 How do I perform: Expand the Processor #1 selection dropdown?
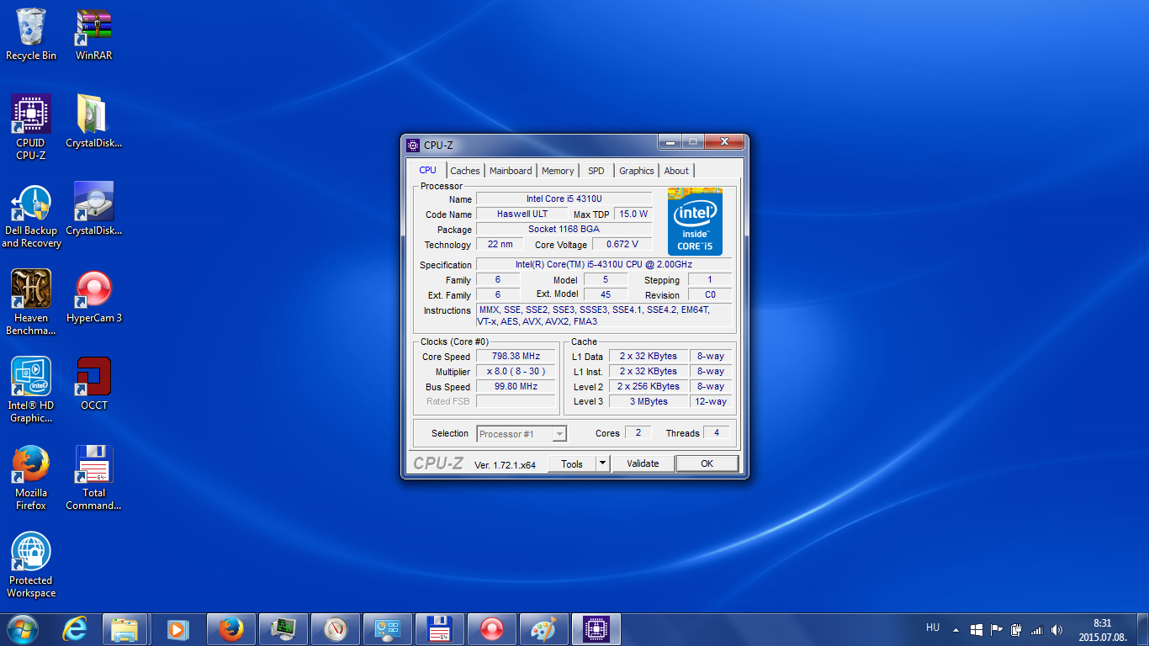coord(559,434)
